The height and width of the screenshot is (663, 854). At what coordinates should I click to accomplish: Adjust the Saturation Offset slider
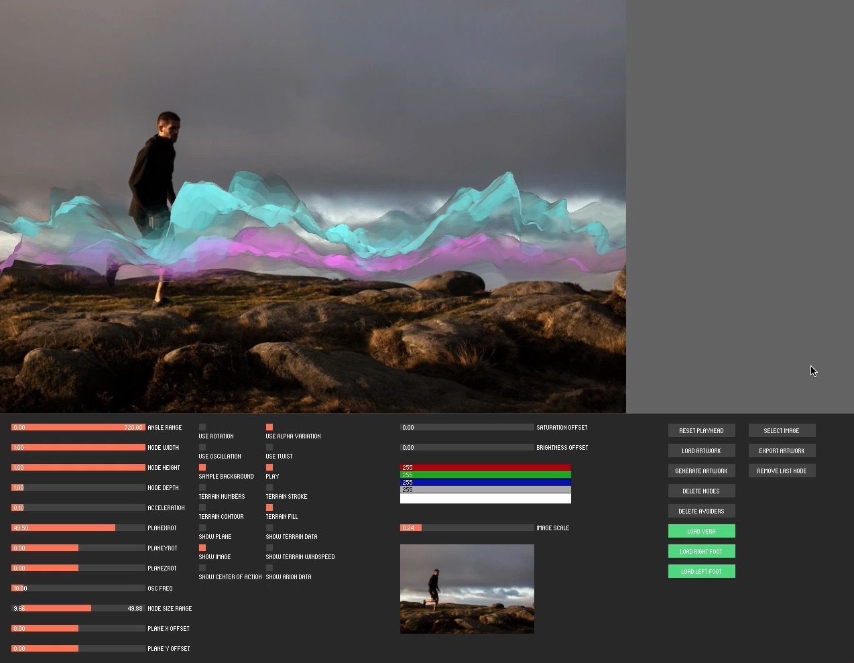467,427
